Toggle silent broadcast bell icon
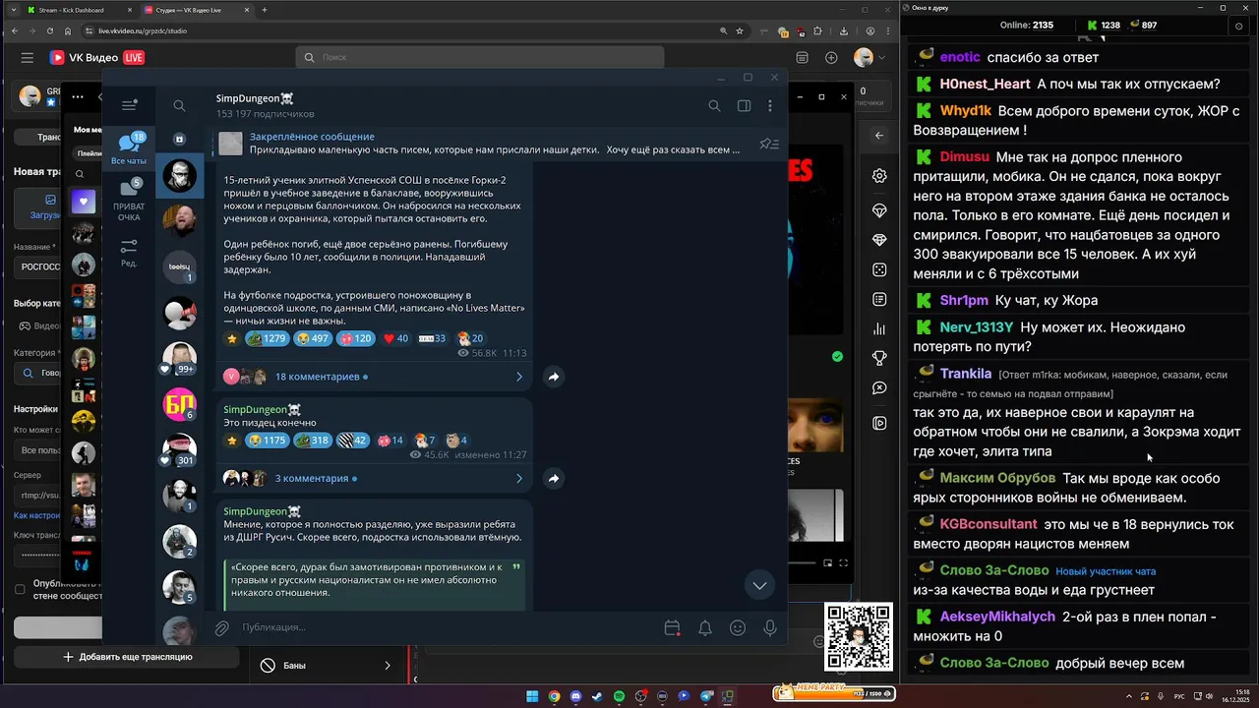This screenshot has width=1259, height=708. 705,627
